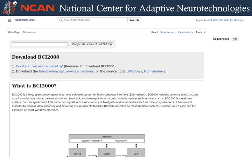The image size is (252, 157).
Task: Click the Appearance panel label
Action: tap(221, 39)
